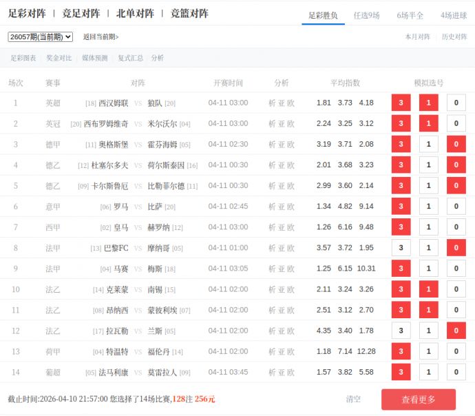Open the 26057期 period dropdown
The image size is (475, 416).
pyautogui.click(x=40, y=37)
